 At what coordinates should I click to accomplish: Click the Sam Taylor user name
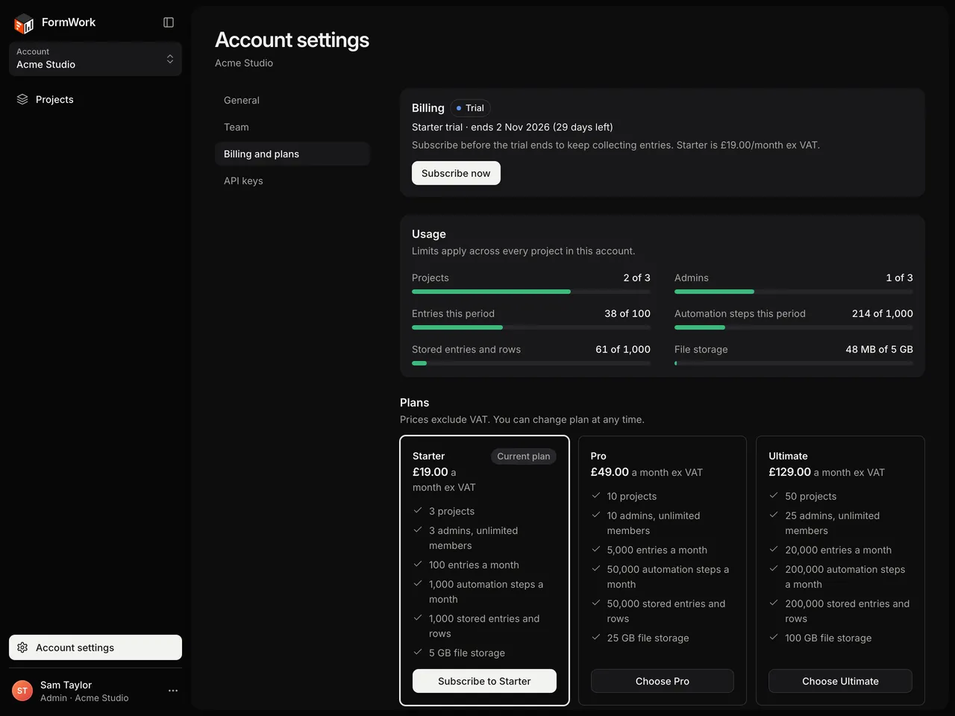(66, 685)
